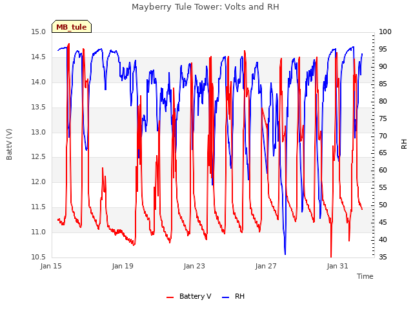This screenshot has width=413, height=309.
Task: Click the 13.5 left axis value
Action: (39, 108)
